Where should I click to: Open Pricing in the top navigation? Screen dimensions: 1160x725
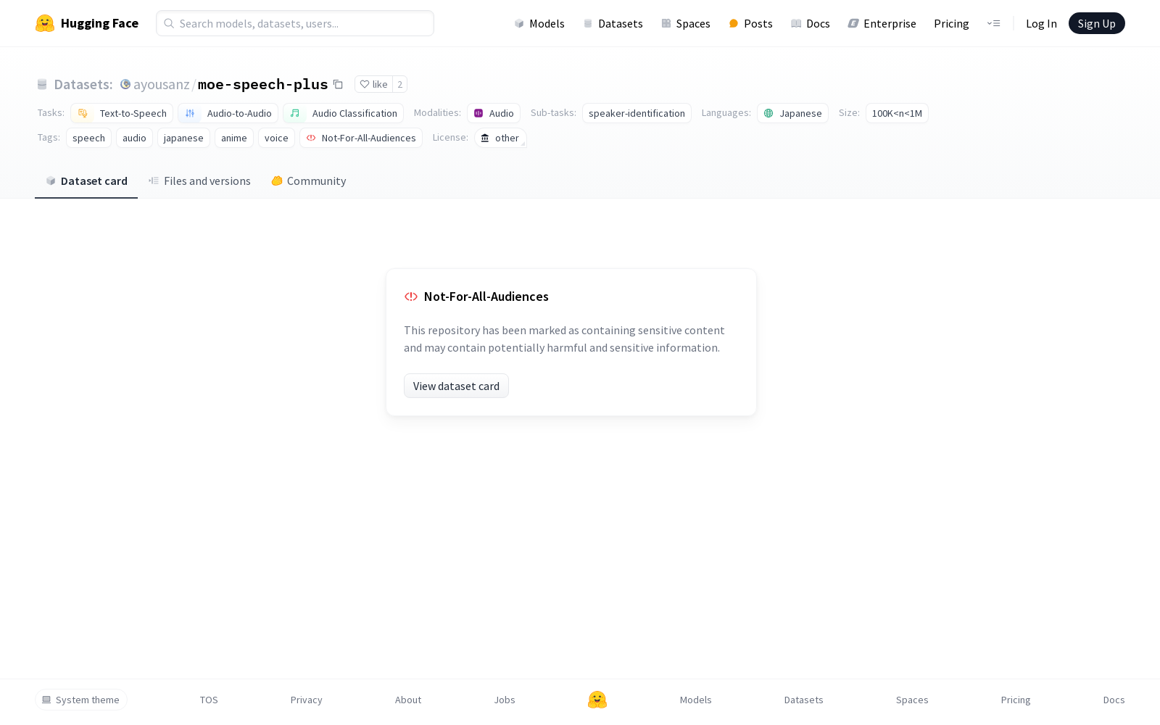tap(951, 23)
